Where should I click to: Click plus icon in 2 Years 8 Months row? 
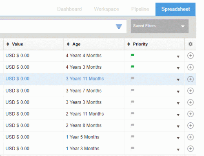pyautogui.click(x=191, y=125)
